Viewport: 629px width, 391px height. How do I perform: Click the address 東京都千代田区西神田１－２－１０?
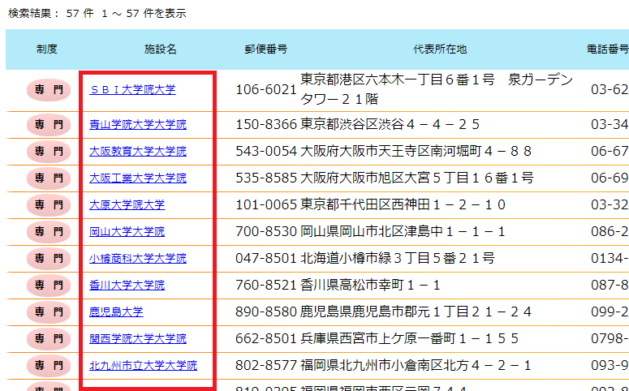click(403, 205)
